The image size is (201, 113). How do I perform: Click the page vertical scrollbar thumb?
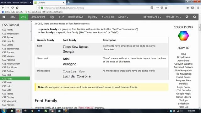(x=200, y=27)
